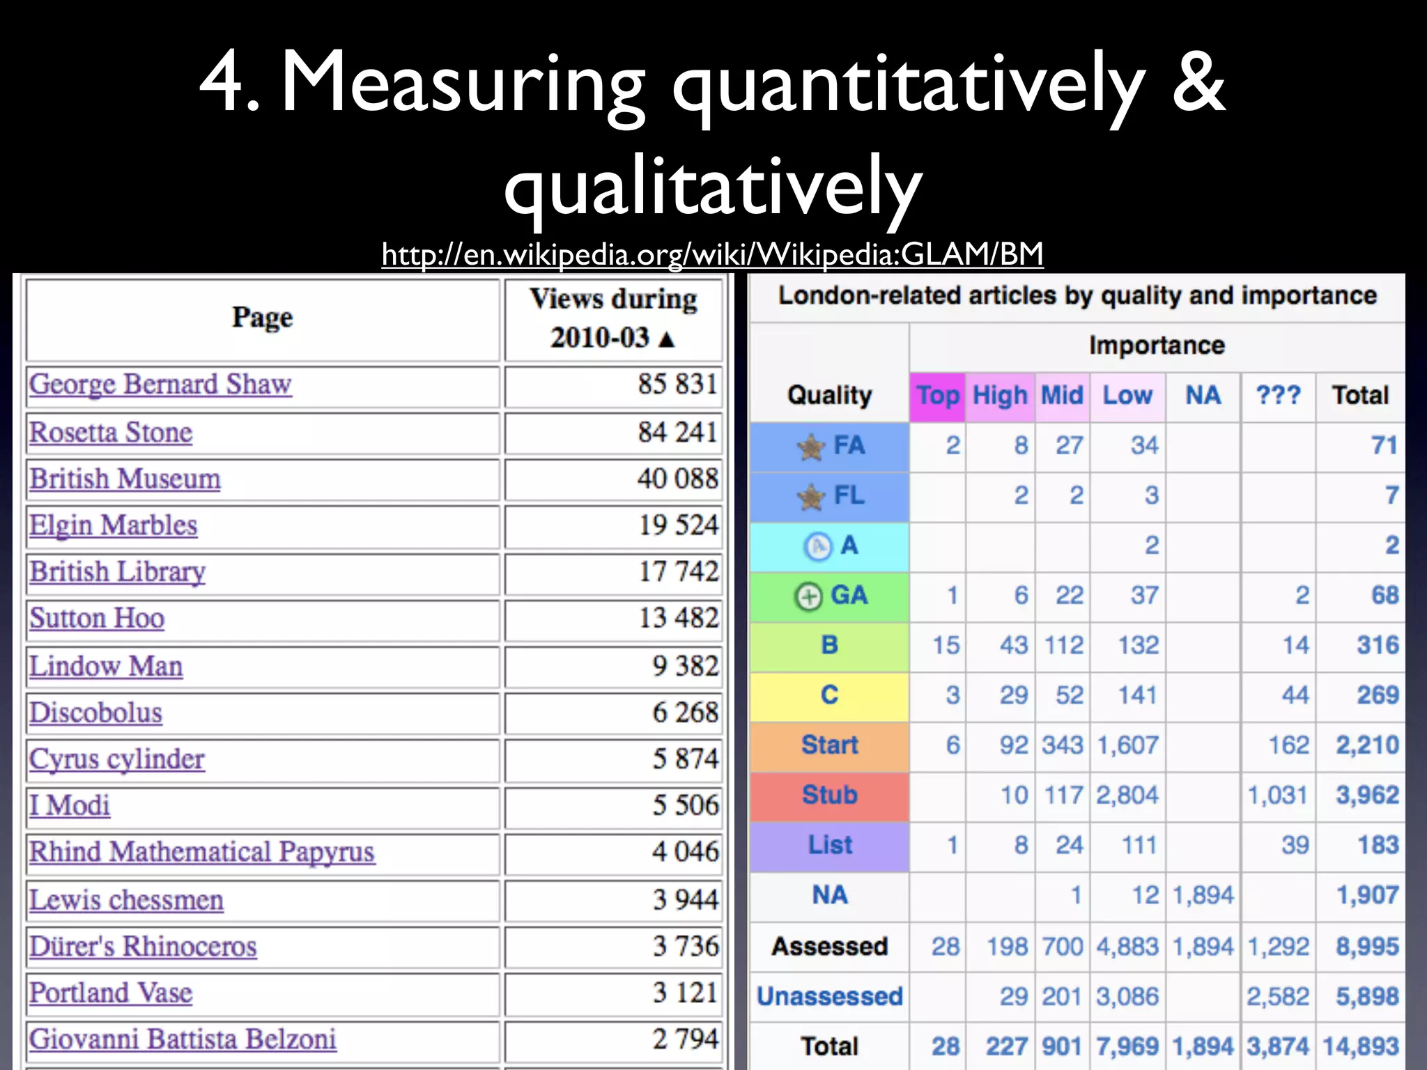Open the Rosetta Stone article link
The width and height of the screenshot is (1427, 1070).
(111, 432)
